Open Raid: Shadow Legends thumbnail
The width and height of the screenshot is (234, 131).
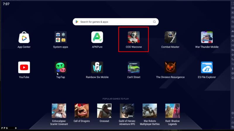[172, 111]
